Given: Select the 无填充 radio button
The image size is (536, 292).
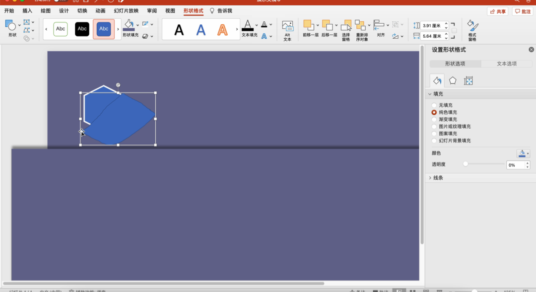Looking at the screenshot, I should point(434,105).
